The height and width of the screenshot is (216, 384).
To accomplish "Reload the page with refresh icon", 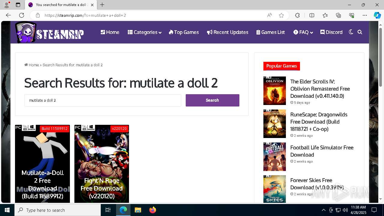I will 22,15.
